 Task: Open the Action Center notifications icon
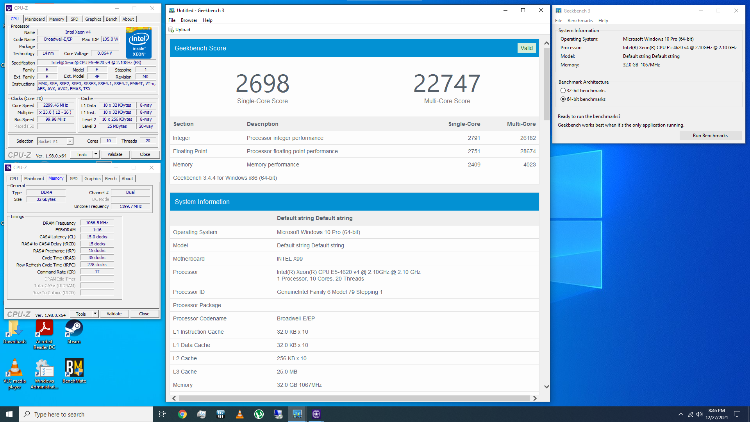(737, 414)
